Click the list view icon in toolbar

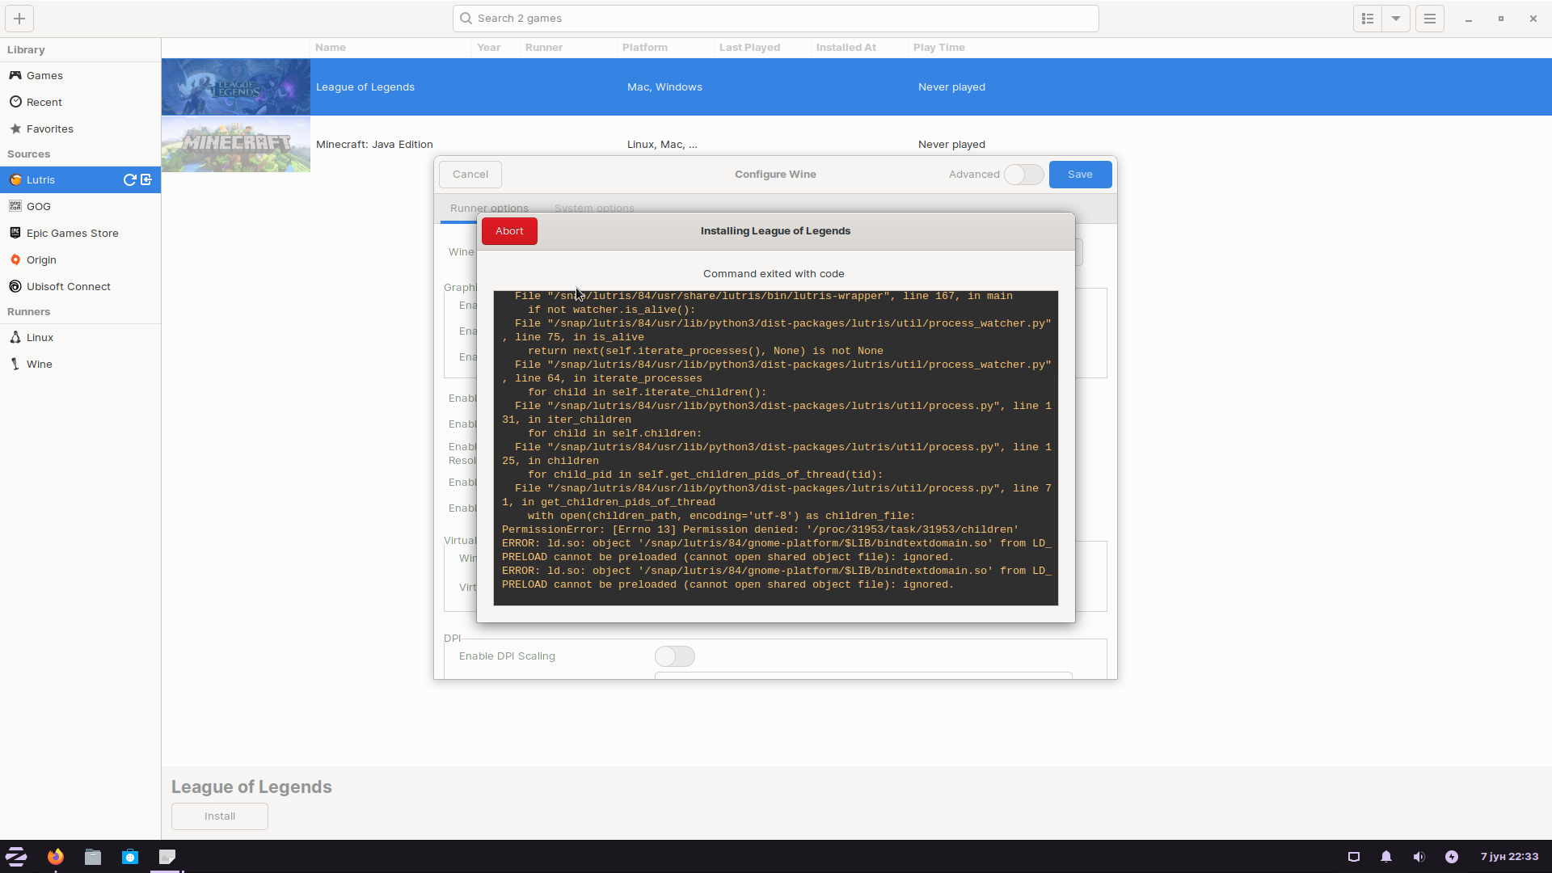1368,18
